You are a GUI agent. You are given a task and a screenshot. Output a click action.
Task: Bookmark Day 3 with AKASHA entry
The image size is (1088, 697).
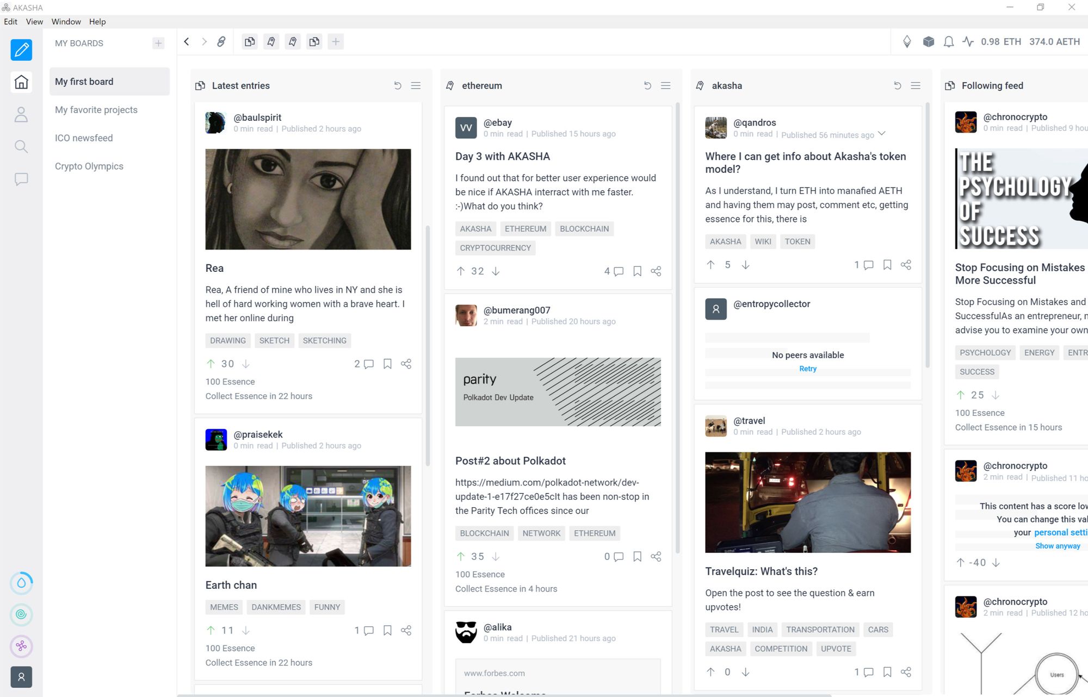pos(637,271)
